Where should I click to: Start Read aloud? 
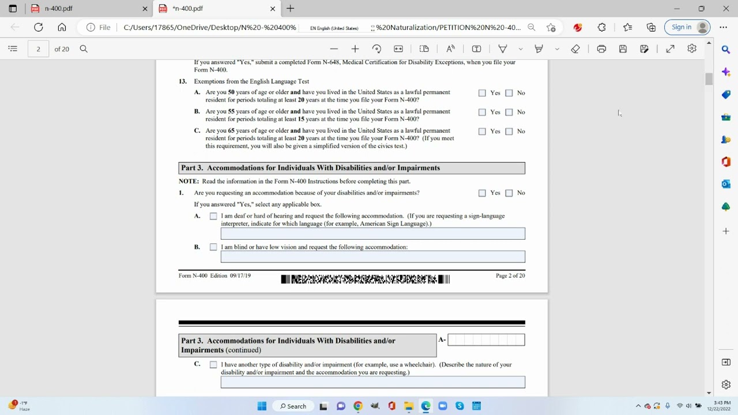click(x=451, y=49)
